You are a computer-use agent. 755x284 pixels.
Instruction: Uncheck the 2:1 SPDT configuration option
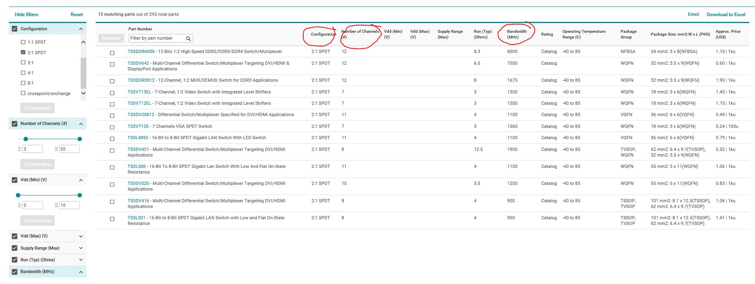click(23, 52)
